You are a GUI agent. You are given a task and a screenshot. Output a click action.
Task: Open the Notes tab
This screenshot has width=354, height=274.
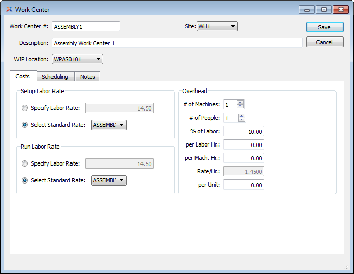87,77
